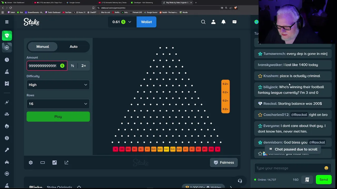Open the notifications bell
Image resolution: width=337 pixels, height=189 pixels.
tap(223, 22)
